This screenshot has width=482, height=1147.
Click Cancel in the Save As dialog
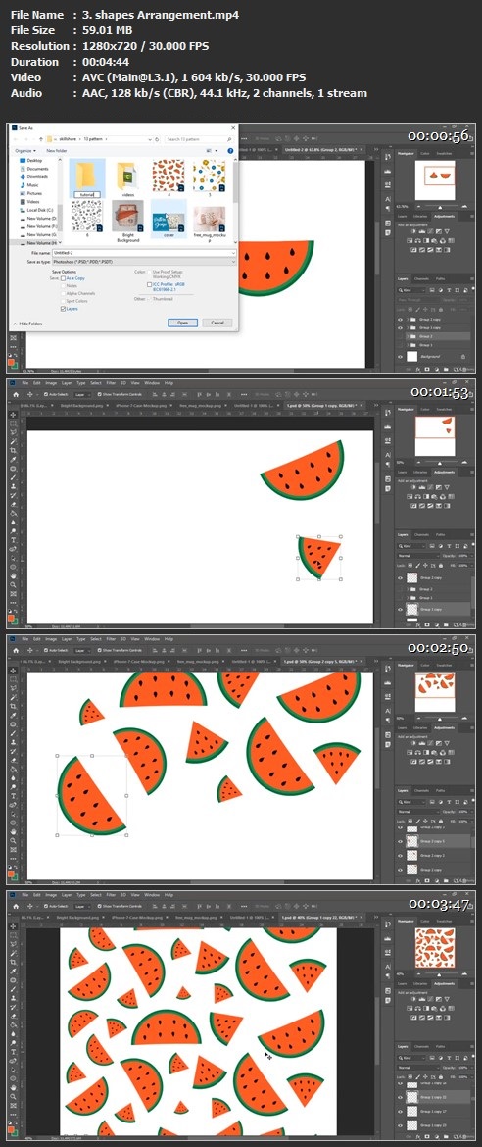(217, 323)
